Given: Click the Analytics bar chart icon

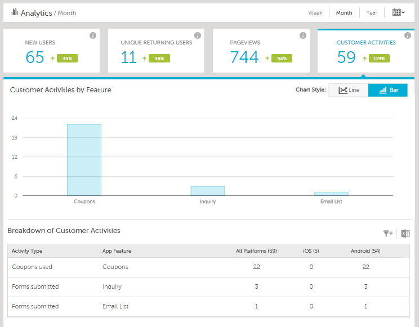Looking at the screenshot, I should coord(15,12).
